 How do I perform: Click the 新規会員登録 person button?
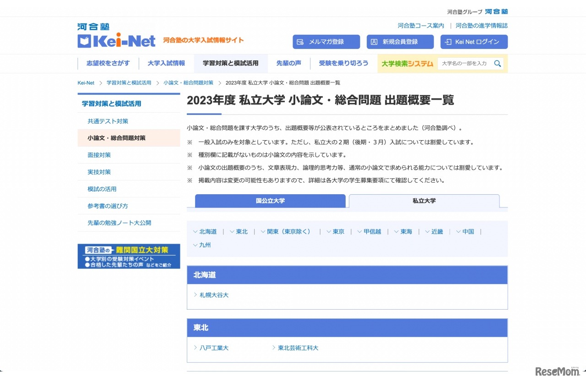(400, 42)
